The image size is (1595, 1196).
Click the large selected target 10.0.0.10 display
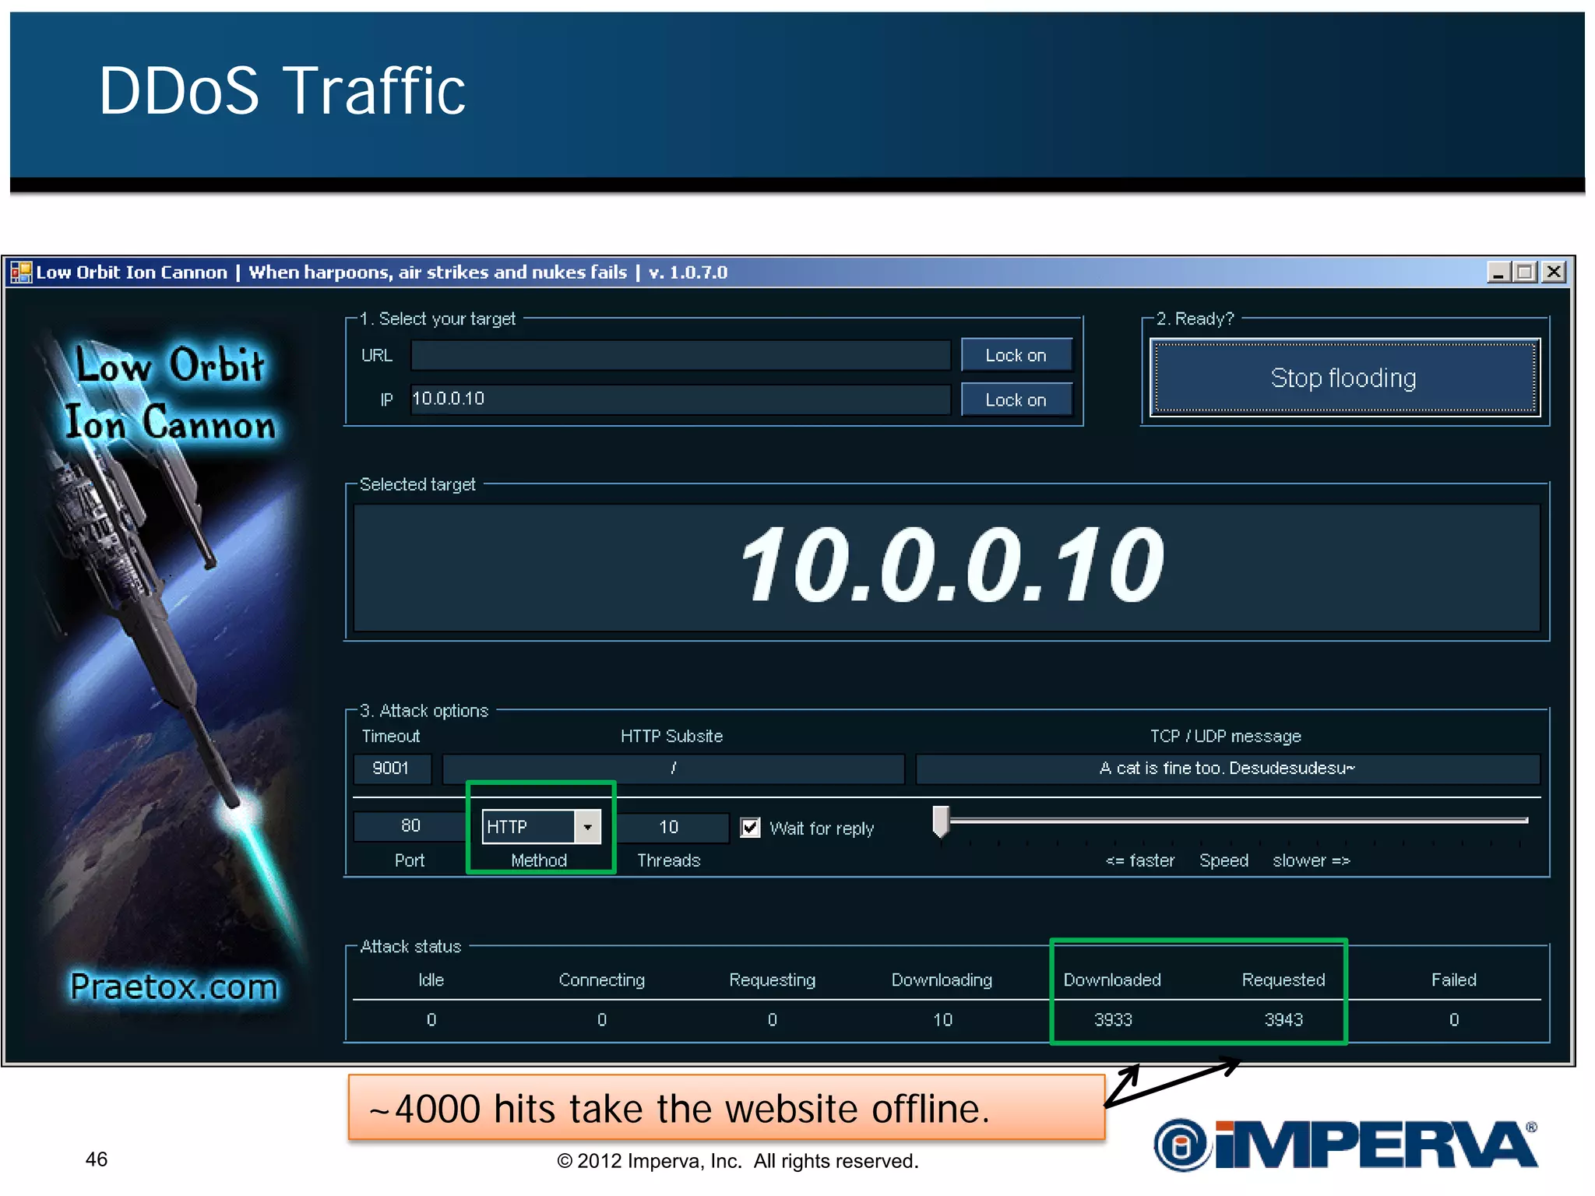[x=946, y=567]
